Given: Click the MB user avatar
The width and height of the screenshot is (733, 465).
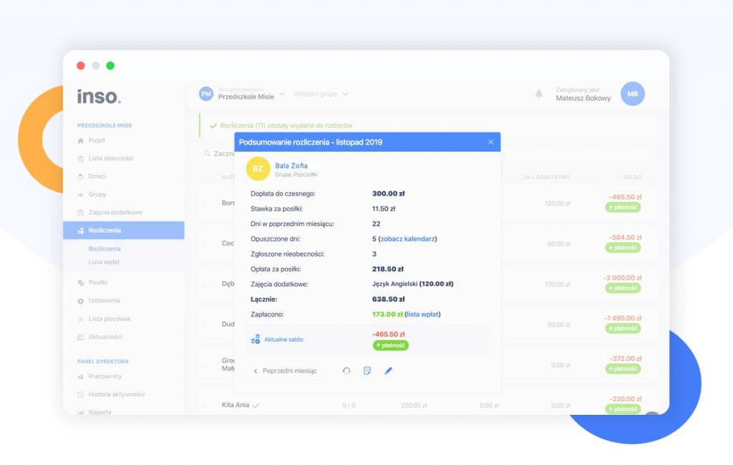Looking at the screenshot, I should pos(632,94).
